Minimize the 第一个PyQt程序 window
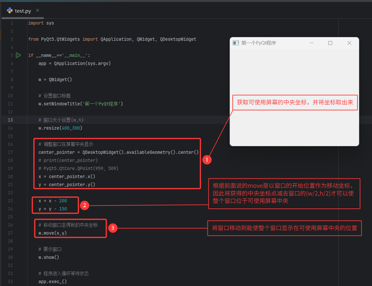Screen dimensions: 372x286 pyautogui.click(x=312, y=43)
